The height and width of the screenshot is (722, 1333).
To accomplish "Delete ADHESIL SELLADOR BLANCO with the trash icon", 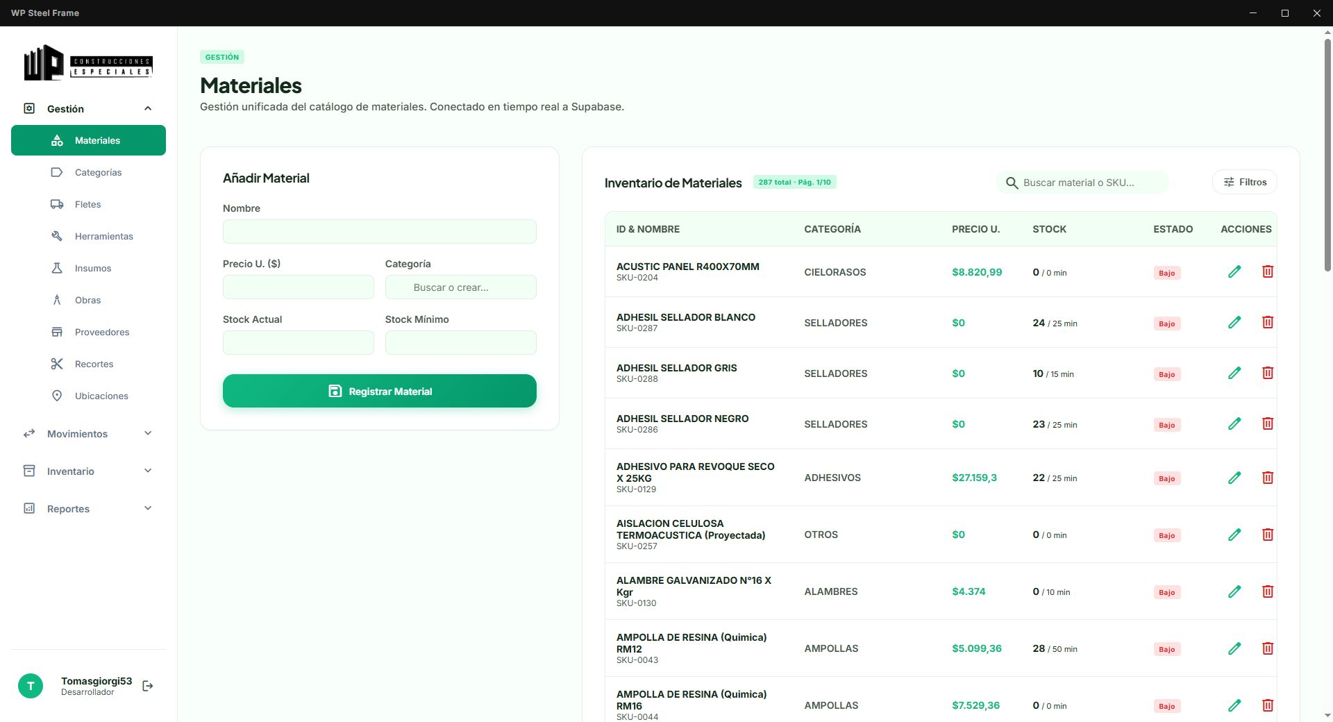I will [x=1268, y=322].
